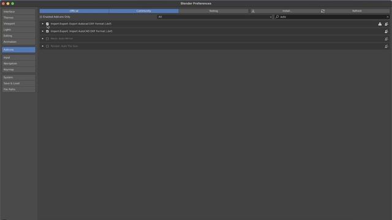Open the Input preferences section
This screenshot has width=392, height=220.
[x=18, y=57]
